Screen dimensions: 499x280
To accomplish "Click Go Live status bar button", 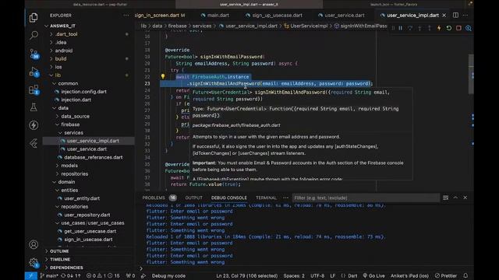I will click(x=373, y=276).
